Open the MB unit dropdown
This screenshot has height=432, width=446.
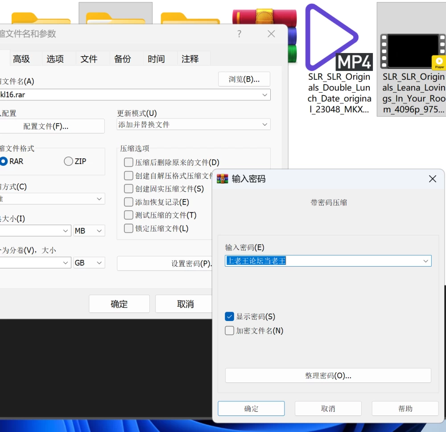pos(89,230)
